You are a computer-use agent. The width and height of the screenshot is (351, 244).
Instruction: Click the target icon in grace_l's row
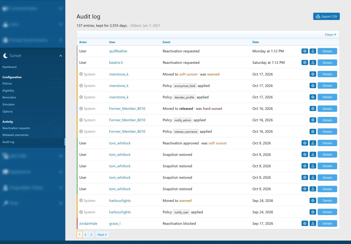point(305,223)
